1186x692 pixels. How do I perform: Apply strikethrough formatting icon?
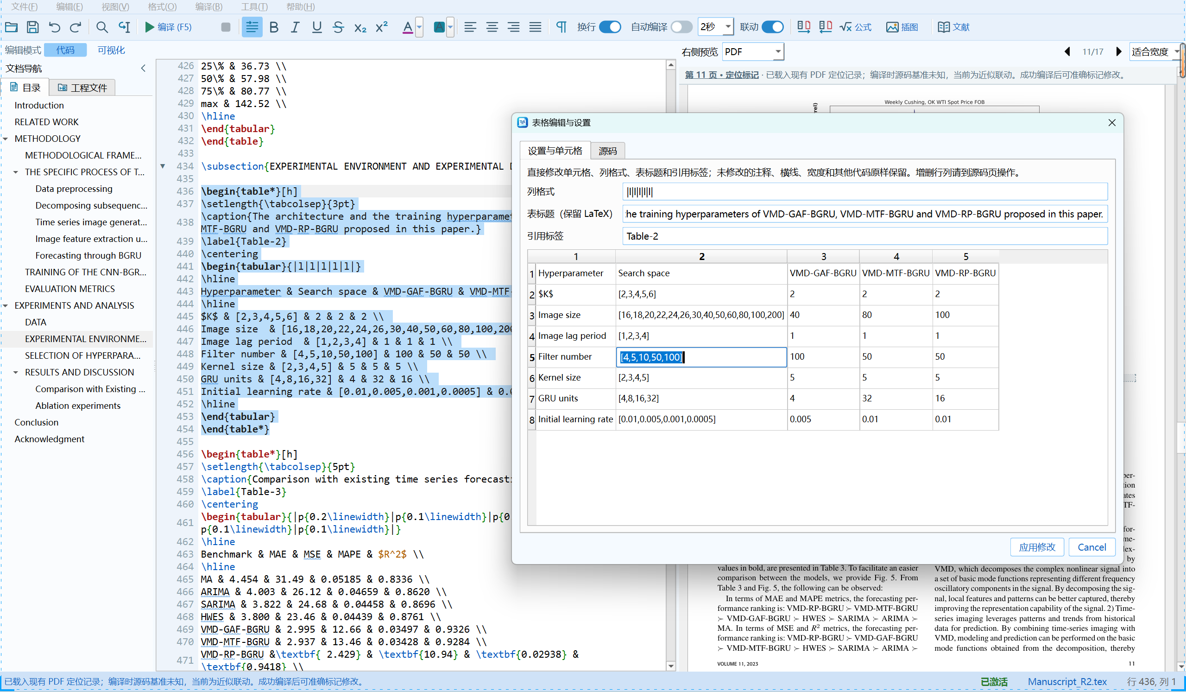(x=338, y=27)
